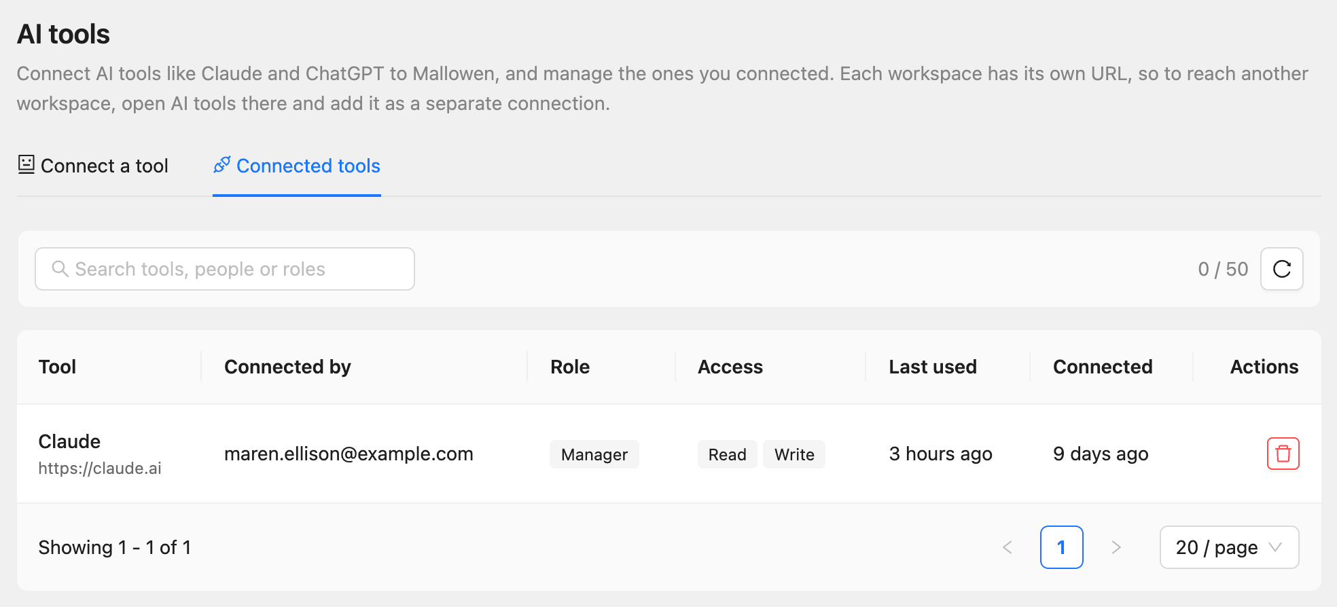Select page 1 in pagination
Image resolution: width=1337 pixels, height=607 pixels.
[x=1061, y=547]
